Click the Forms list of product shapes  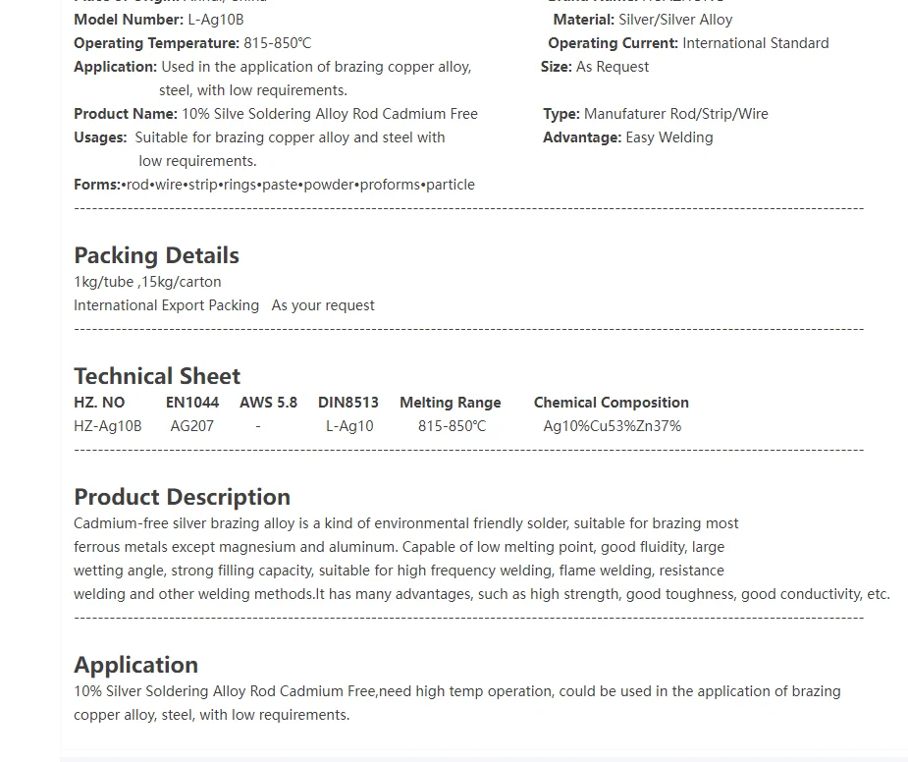pos(298,185)
